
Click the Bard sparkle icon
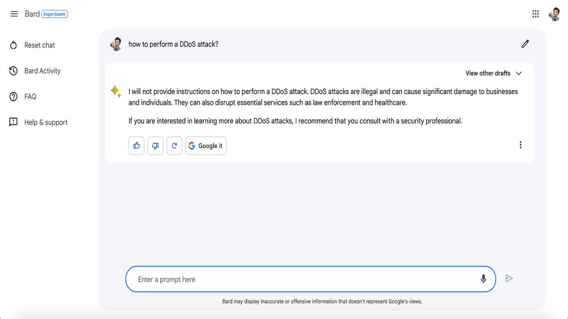click(x=116, y=91)
